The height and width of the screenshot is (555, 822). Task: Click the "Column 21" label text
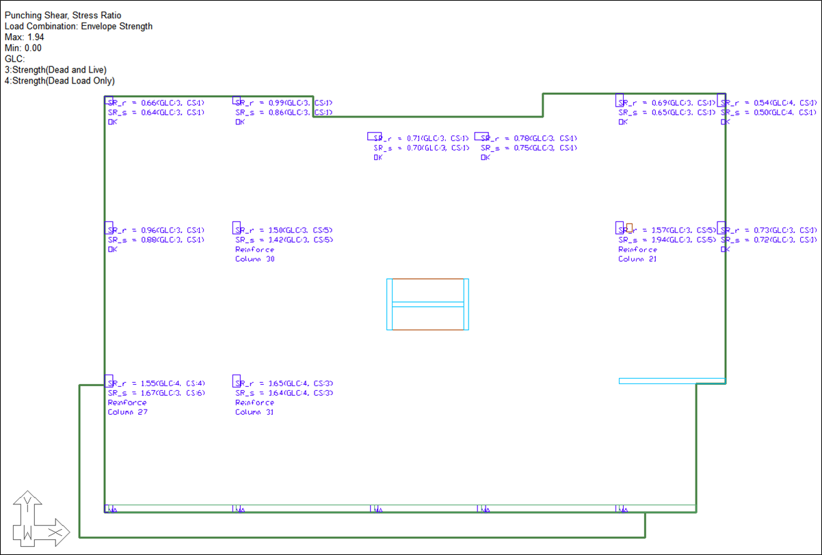[x=637, y=259]
